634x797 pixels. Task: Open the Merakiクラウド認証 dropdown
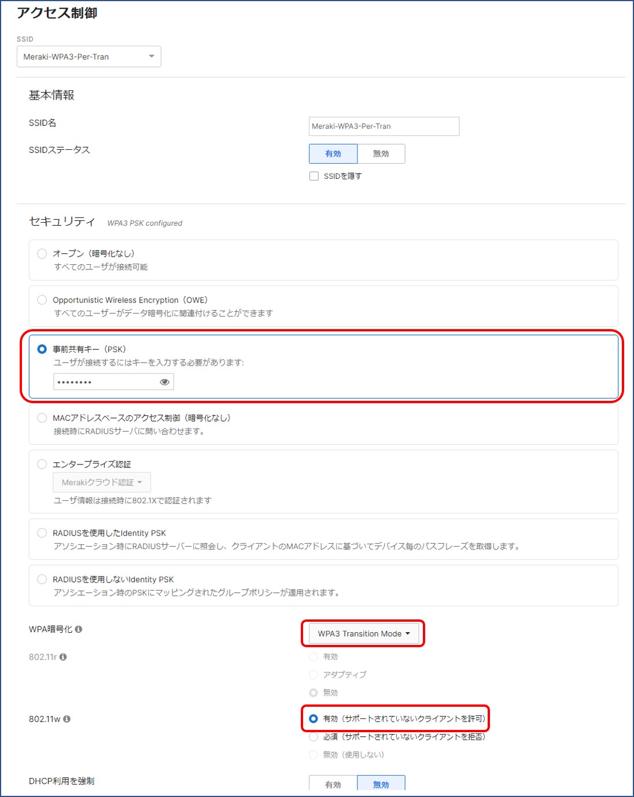102,482
